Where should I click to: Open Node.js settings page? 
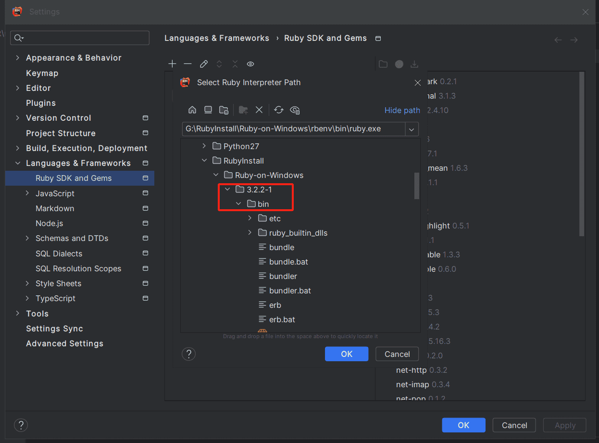[x=50, y=223]
